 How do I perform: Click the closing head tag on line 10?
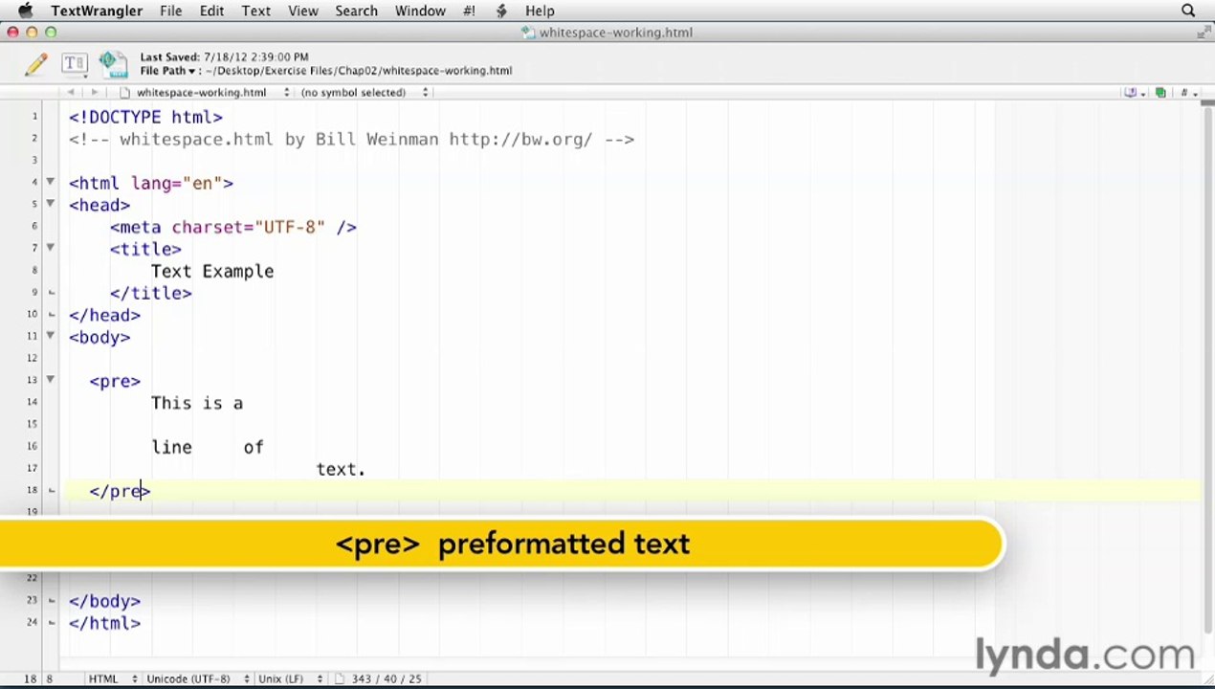(104, 315)
